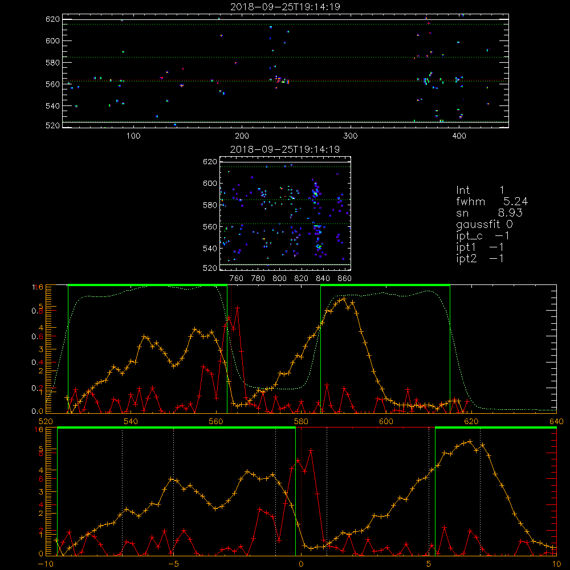Click y-axis label 580 on middle plot
Screen dimensions: 570x570
(210, 205)
